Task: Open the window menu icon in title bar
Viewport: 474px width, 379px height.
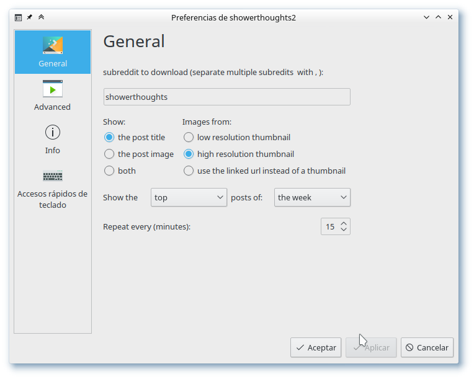Action: pyautogui.click(x=18, y=17)
